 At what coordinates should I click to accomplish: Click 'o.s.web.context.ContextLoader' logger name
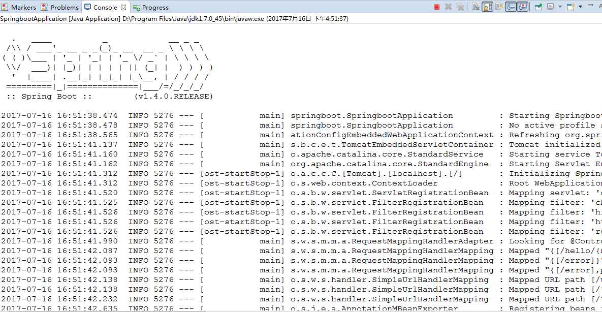pos(364,183)
